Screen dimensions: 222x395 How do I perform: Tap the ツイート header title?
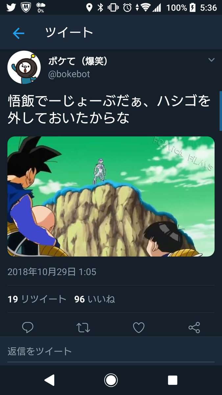pyautogui.click(x=69, y=33)
